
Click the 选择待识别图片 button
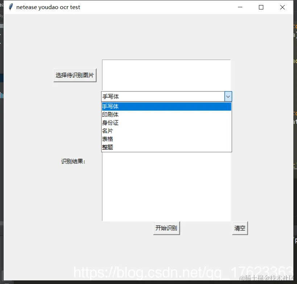click(75, 75)
